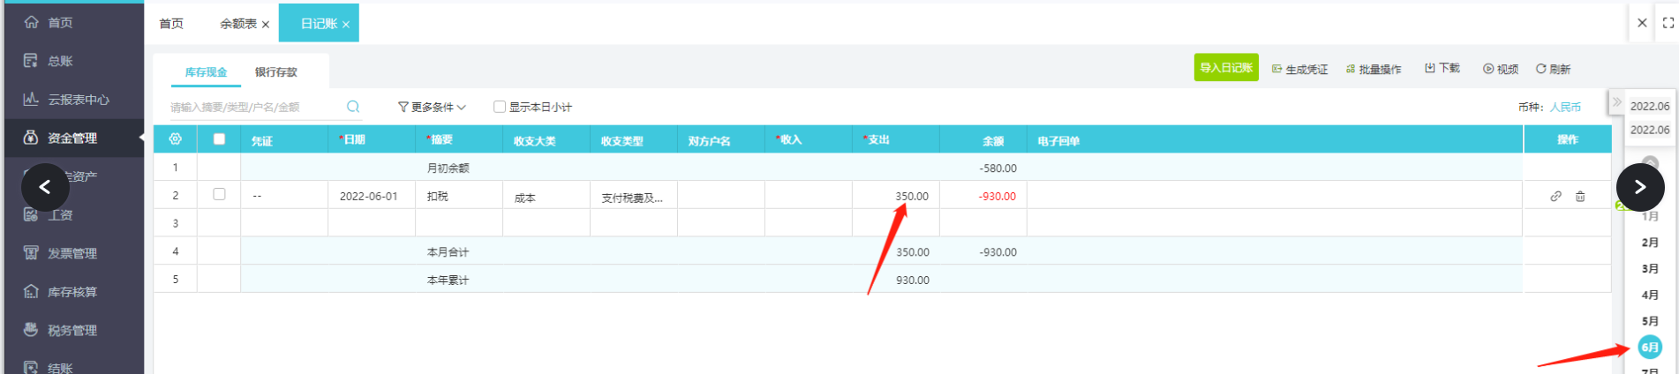
Task: Switch to the 余额表 tab
Action: tap(237, 24)
